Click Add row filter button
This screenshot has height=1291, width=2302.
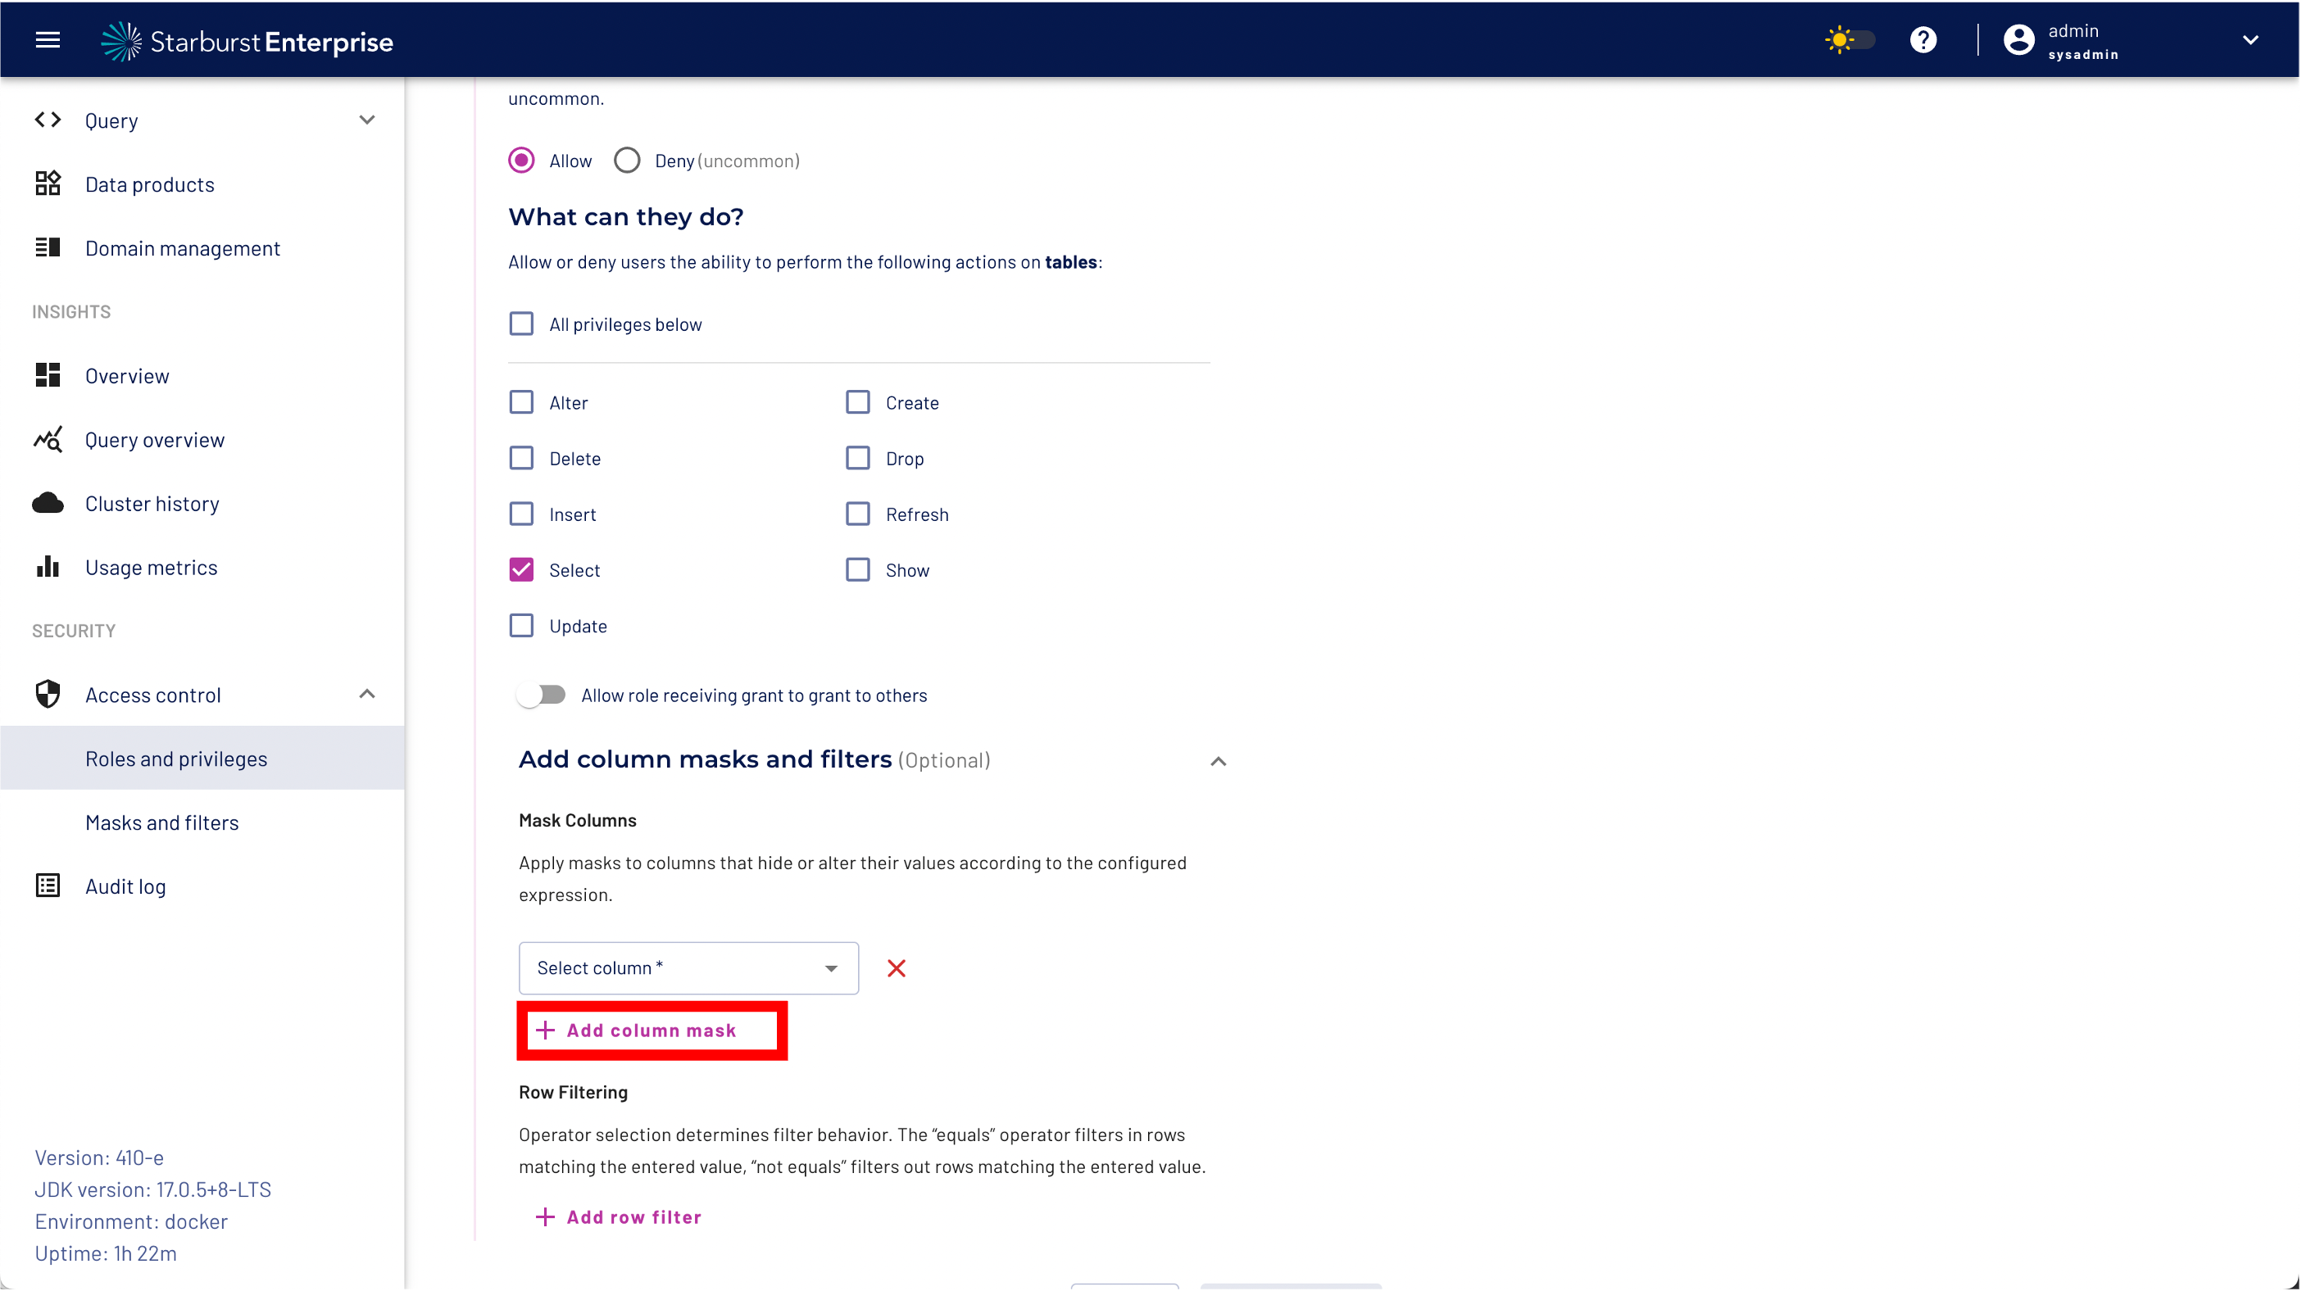coord(619,1216)
